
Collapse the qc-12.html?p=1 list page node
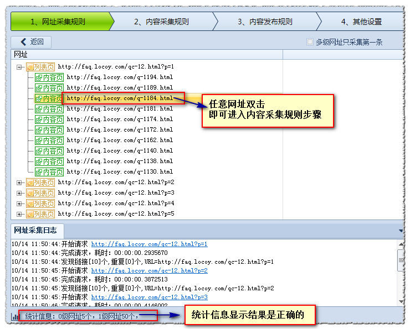point(19,67)
